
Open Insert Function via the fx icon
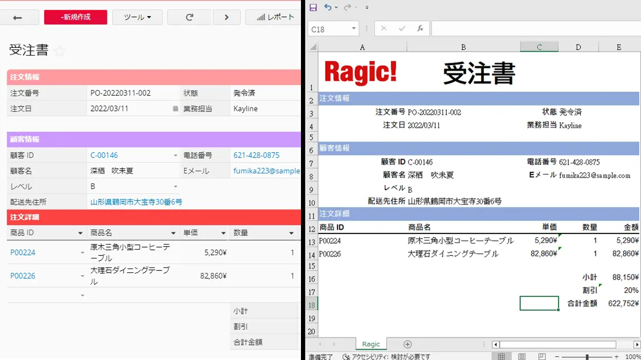[x=420, y=28]
